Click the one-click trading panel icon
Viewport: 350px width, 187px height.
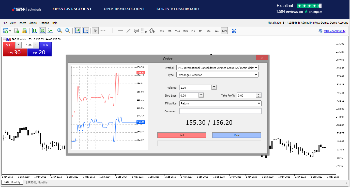pyautogui.click(x=5, y=39)
